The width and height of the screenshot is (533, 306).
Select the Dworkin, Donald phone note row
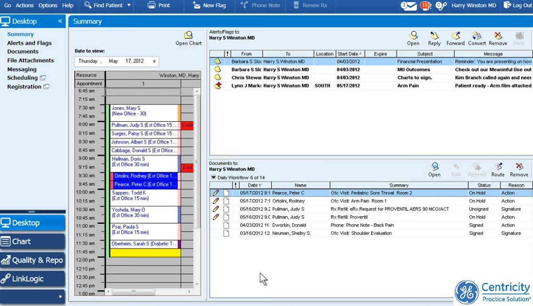(371, 225)
